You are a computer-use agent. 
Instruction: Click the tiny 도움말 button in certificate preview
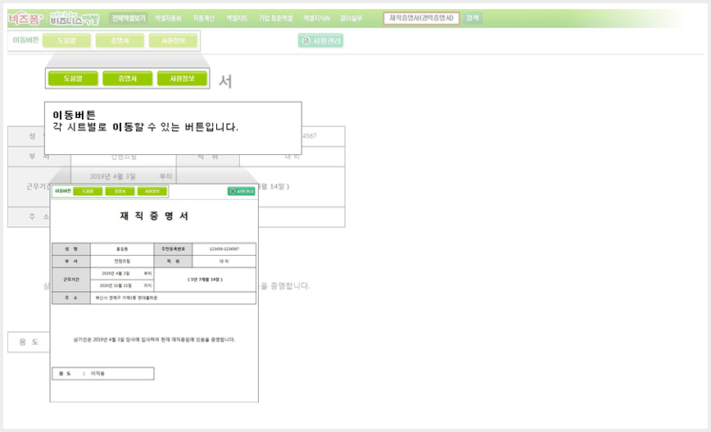88,192
